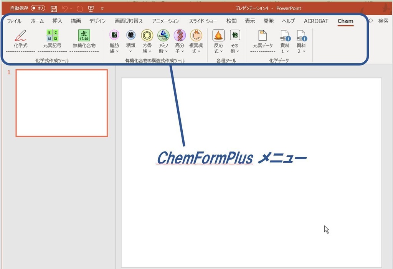Screen dimensions: 393x269
Task: Click the 化学データ group label
Action: coord(279,61)
